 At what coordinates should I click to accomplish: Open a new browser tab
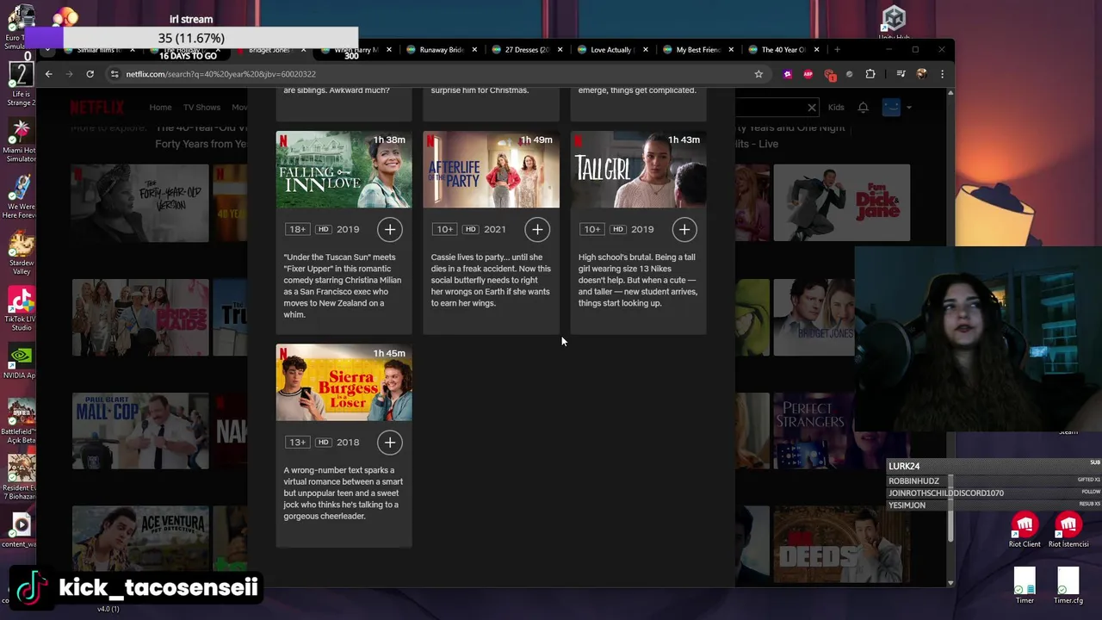(837, 50)
